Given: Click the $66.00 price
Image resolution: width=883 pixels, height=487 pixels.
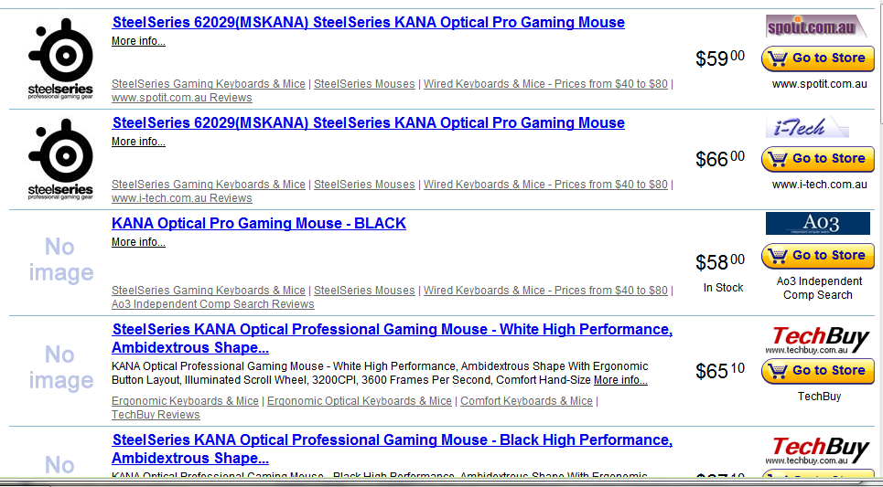Looking at the screenshot, I should point(720,159).
